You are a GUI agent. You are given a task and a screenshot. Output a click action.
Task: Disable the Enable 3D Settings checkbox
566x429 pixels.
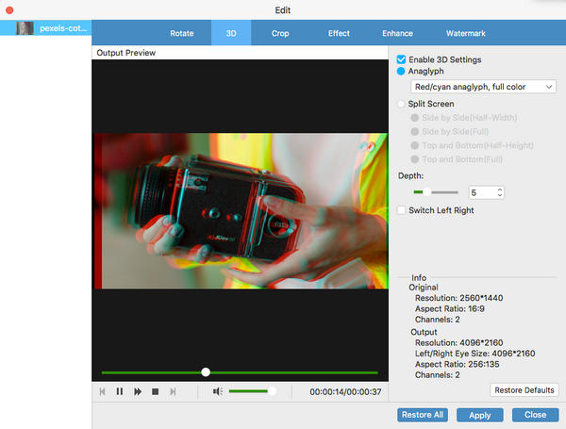402,59
